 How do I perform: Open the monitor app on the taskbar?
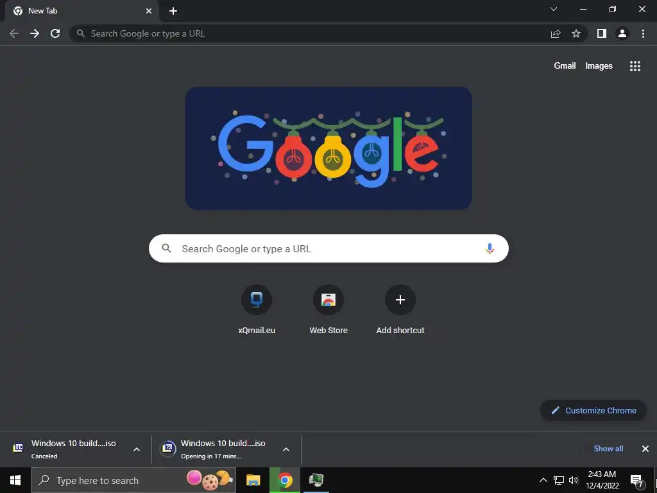[x=316, y=480]
